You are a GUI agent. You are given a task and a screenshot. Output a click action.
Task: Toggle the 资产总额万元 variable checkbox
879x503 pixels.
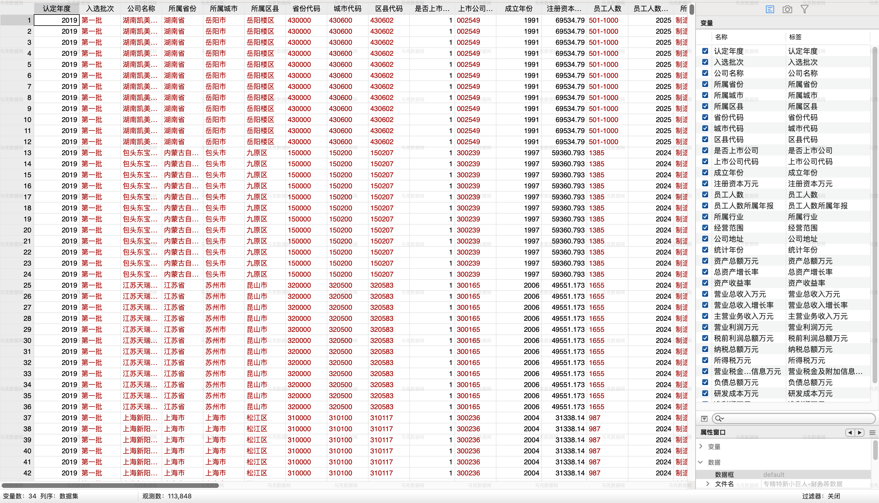click(705, 261)
